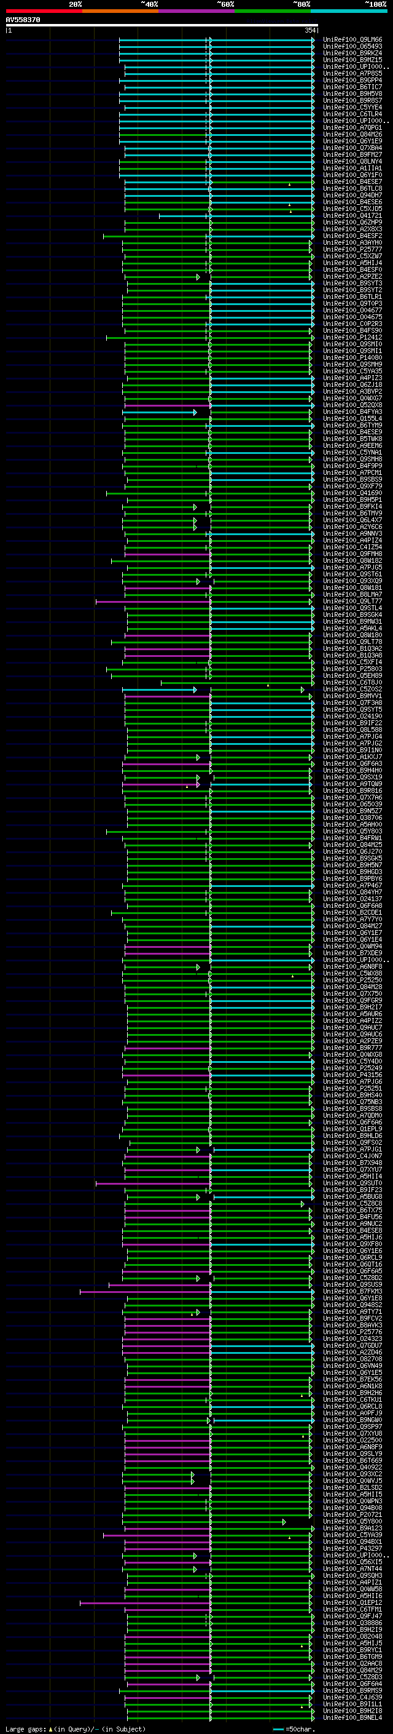Open hit UniRef100_B9RMS9

click(352, 1691)
